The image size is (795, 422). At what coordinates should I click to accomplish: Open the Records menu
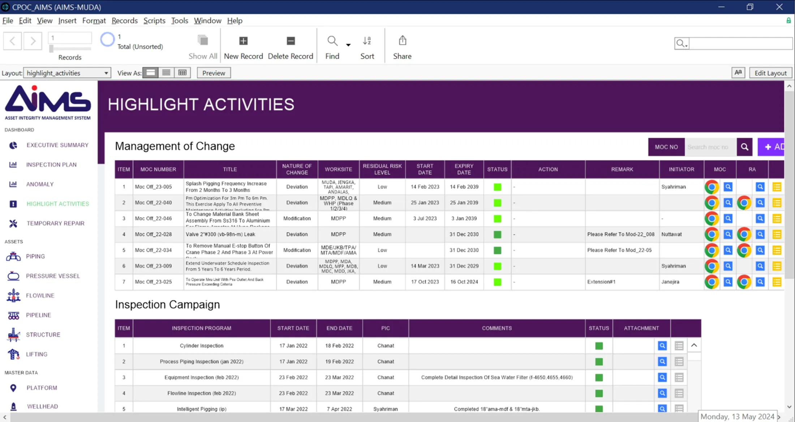coord(124,21)
